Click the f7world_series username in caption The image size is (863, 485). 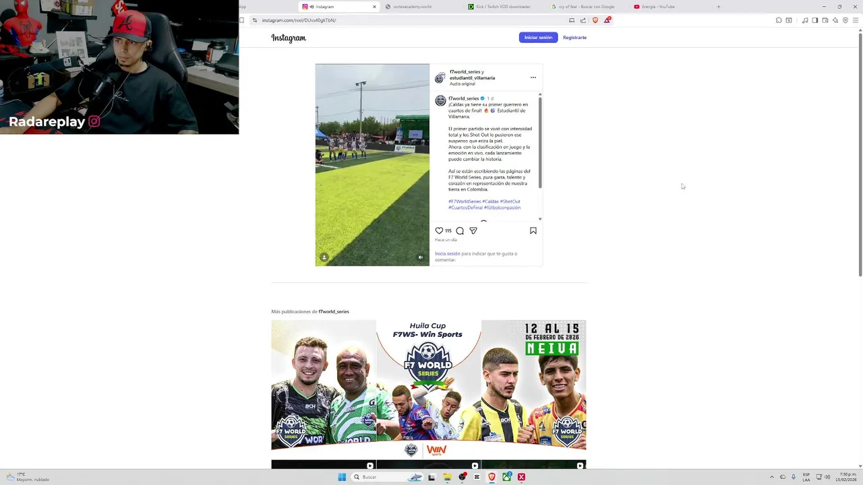(x=464, y=98)
